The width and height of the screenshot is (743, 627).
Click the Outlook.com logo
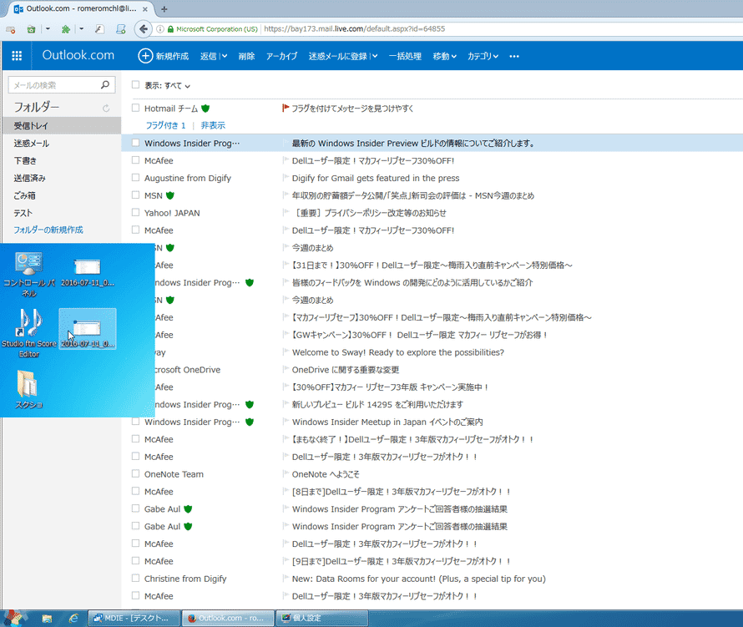78,55
